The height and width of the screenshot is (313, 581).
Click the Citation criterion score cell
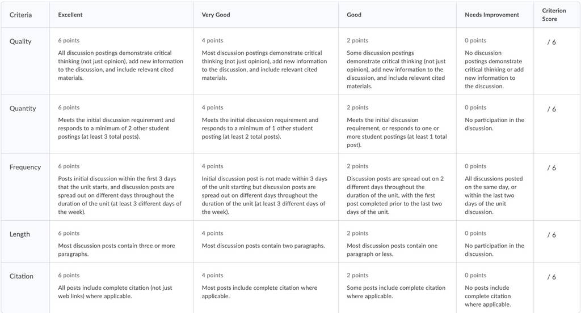[557, 288]
